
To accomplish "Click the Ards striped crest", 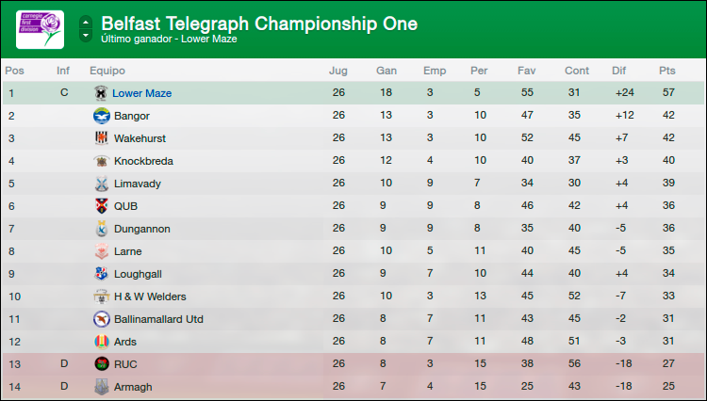I will [x=102, y=342].
